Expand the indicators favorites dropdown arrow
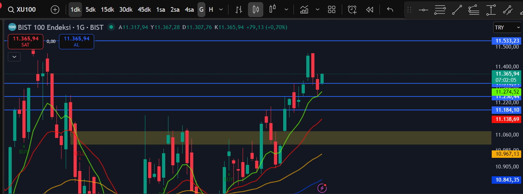 (317, 9)
